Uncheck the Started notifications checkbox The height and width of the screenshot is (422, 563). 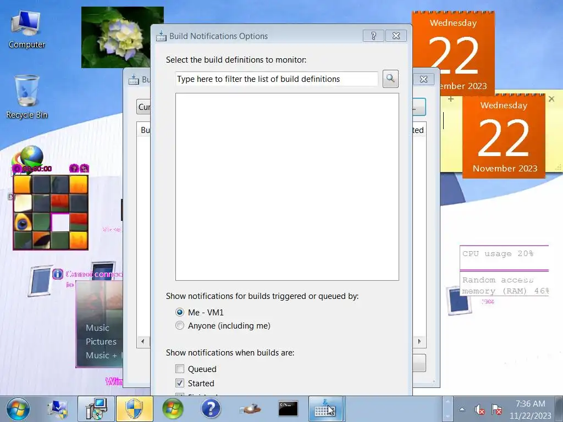pyautogui.click(x=180, y=383)
